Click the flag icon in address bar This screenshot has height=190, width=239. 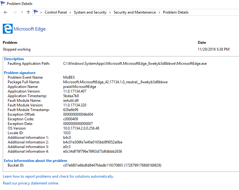pyautogui.click(x=36, y=12)
